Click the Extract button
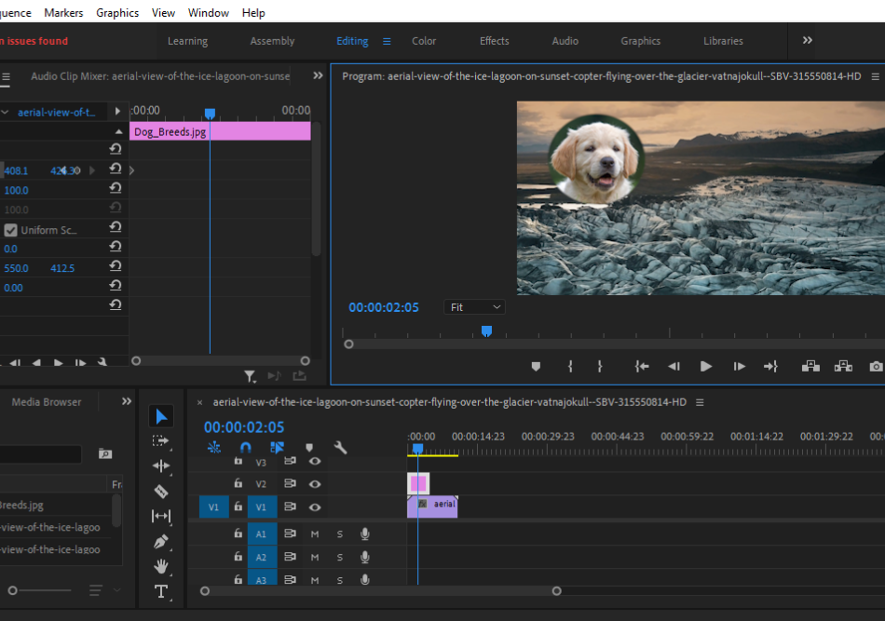This screenshot has height=621, width=885. [x=843, y=367]
